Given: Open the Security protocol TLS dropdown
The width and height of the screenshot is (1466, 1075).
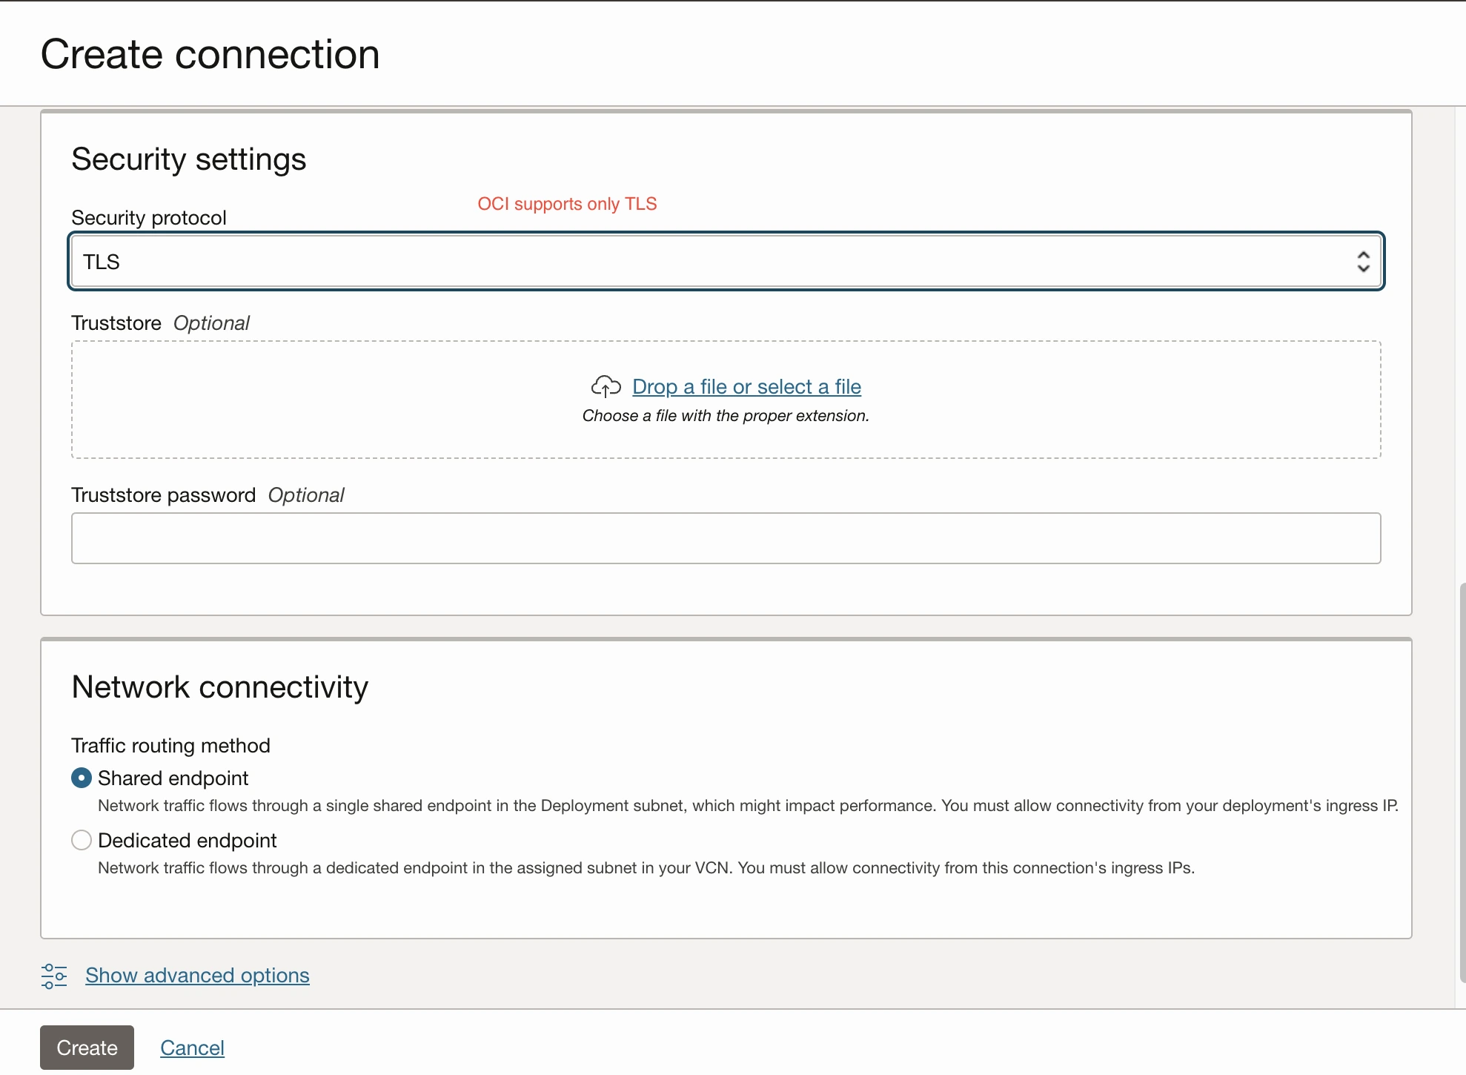Looking at the screenshot, I should click(725, 262).
